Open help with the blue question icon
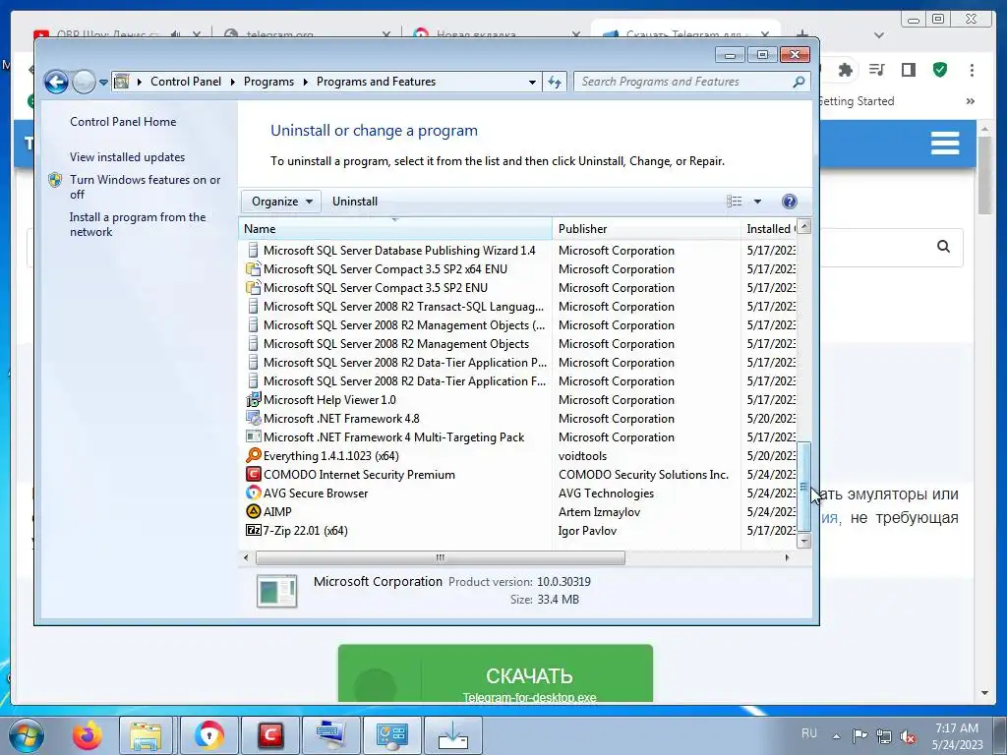 (790, 202)
